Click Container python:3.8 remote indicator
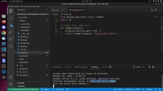163x91 pixels. click(24, 89)
